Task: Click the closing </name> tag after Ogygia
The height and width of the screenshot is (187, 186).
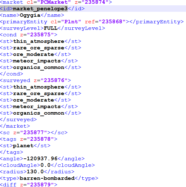Action: [x=52, y=15]
